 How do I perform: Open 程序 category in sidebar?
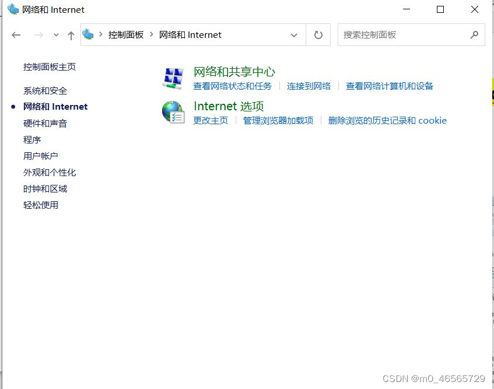tap(32, 139)
